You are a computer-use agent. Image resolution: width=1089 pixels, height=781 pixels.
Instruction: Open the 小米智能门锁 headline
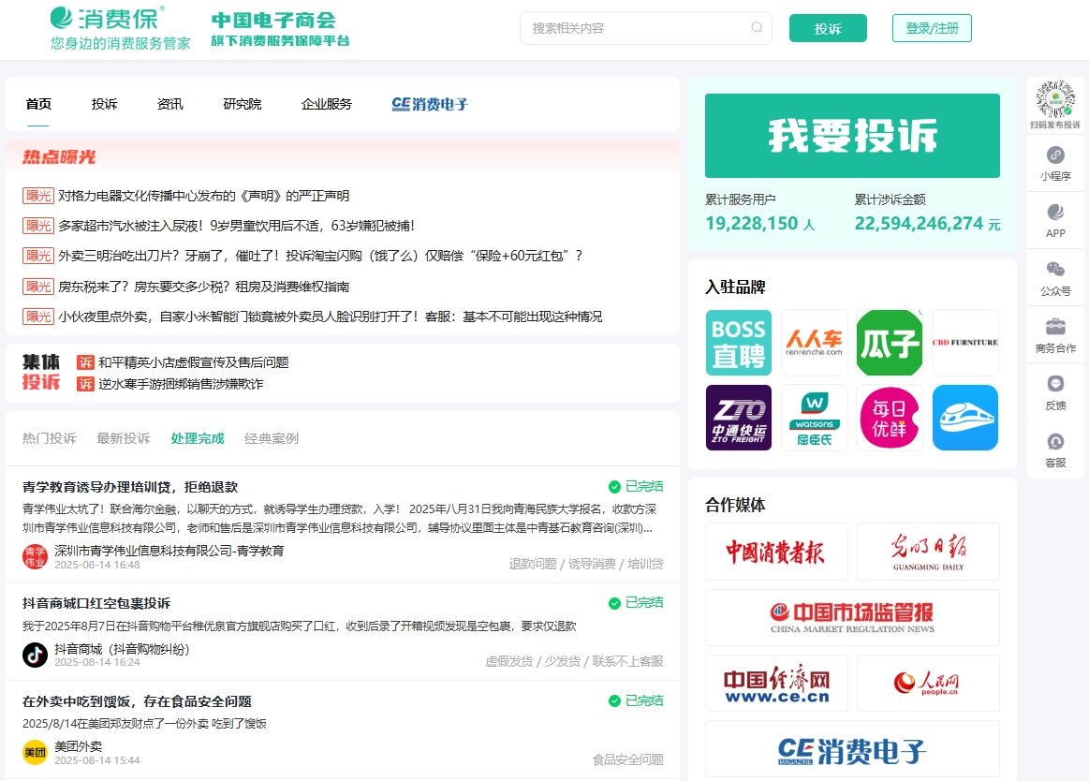330,317
